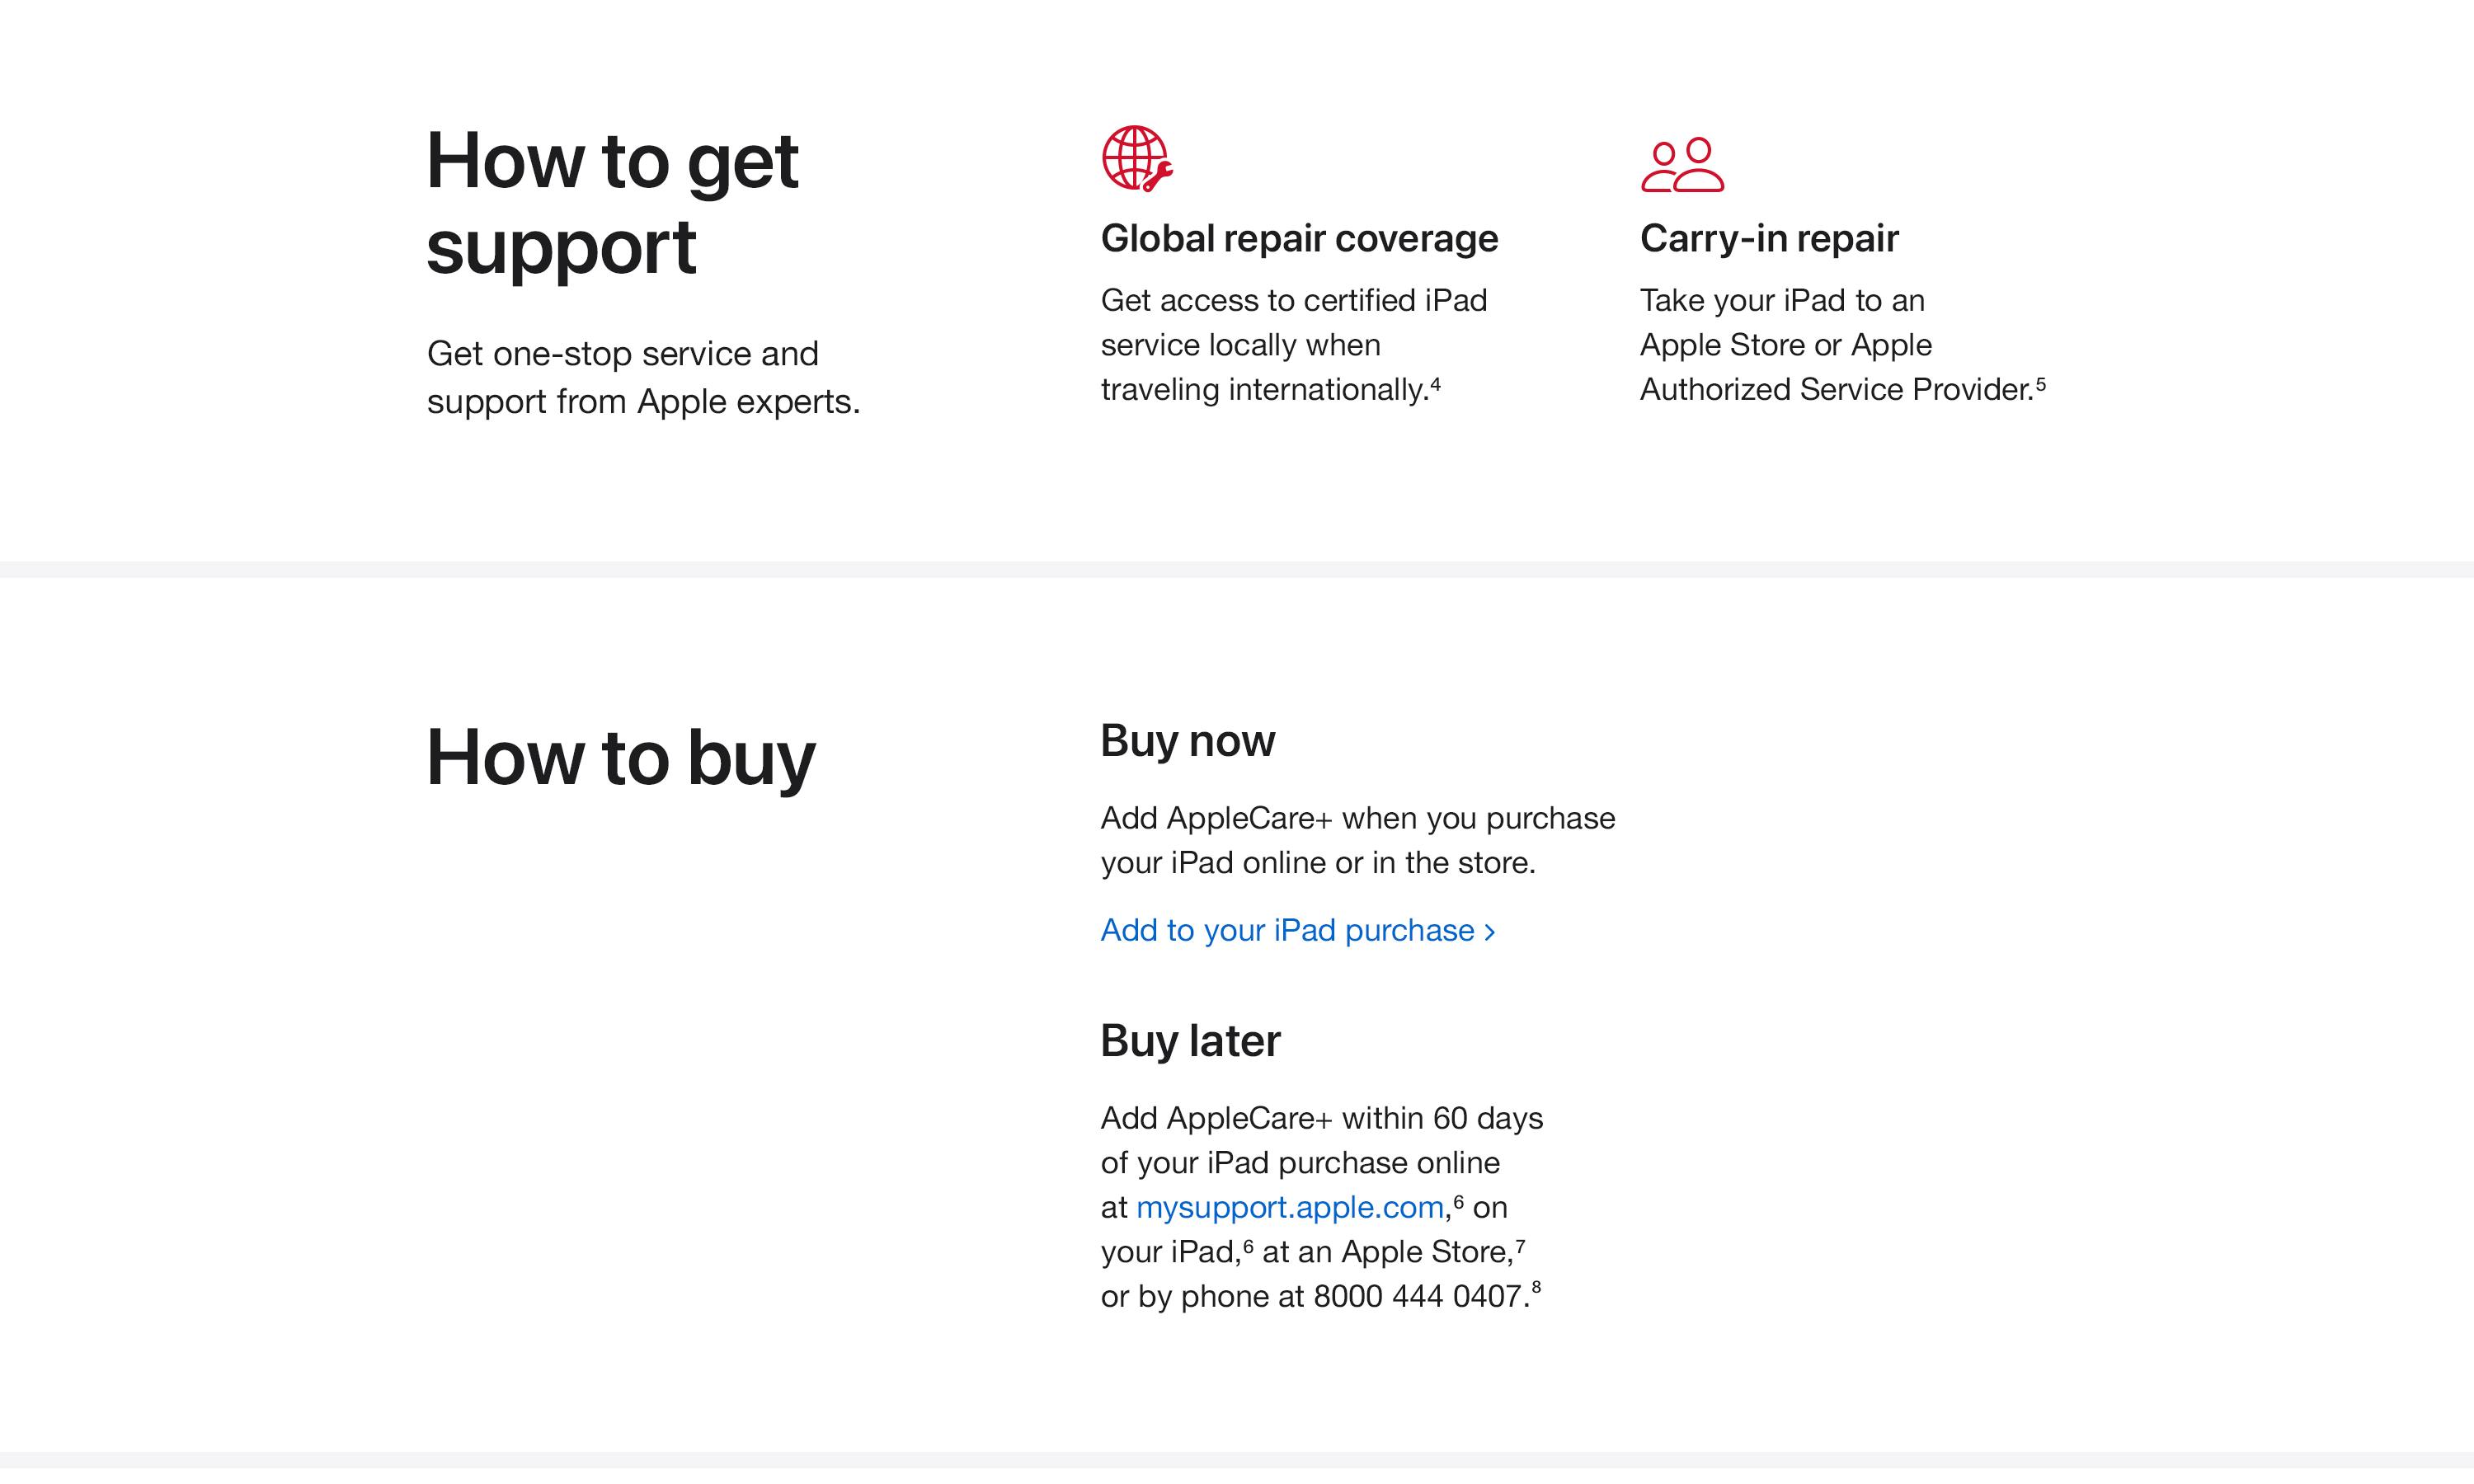This screenshot has height=1484, width=2474.
Task: Click the Add AppleCare+ when you purchase text
Action: click(1358, 840)
